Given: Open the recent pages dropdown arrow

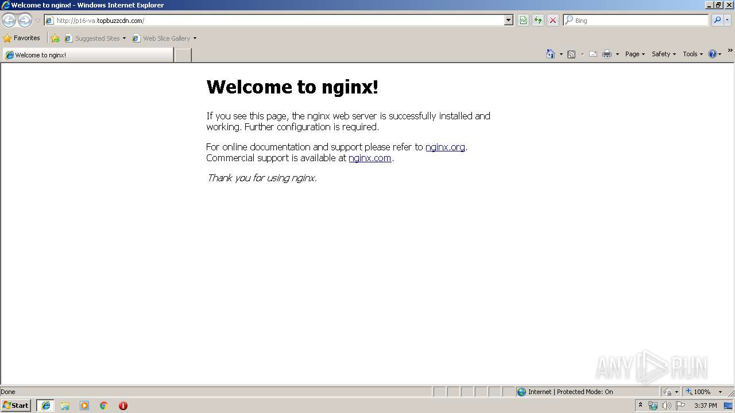Looking at the screenshot, I should pyautogui.click(x=37, y=21).
